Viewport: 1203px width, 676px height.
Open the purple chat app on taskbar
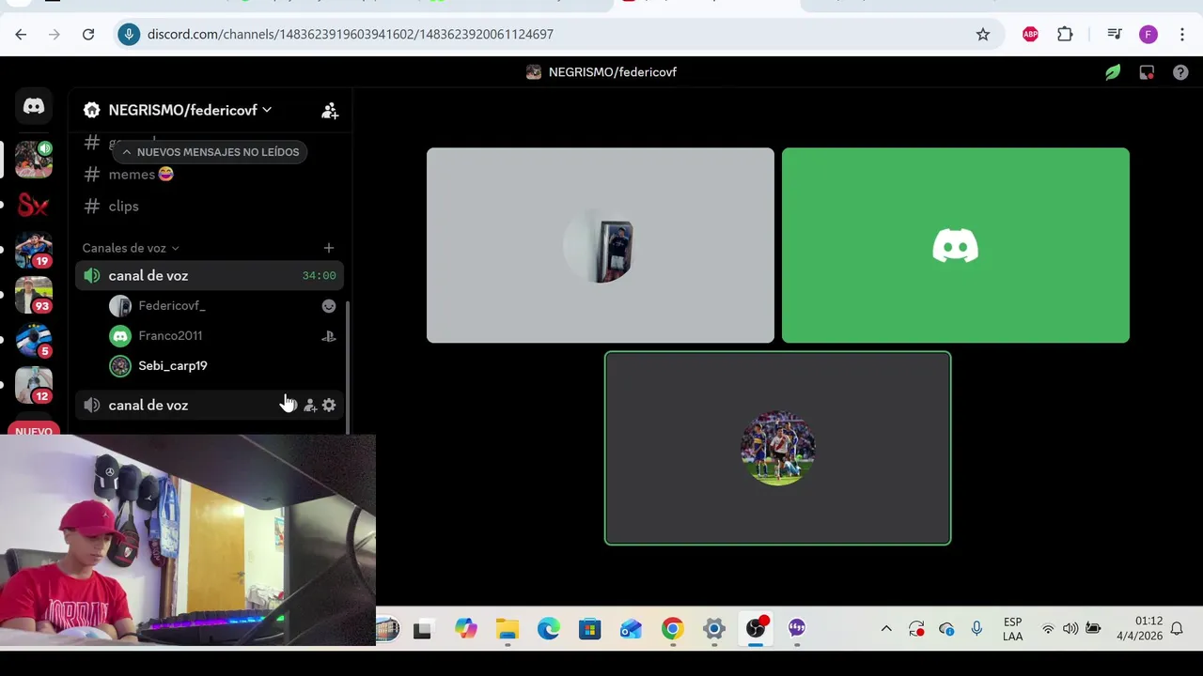coord(797,629)
